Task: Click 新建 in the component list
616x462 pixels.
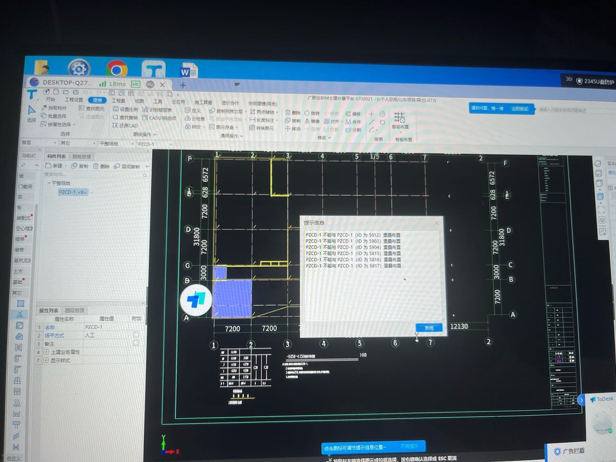Action: click(54, 166)
